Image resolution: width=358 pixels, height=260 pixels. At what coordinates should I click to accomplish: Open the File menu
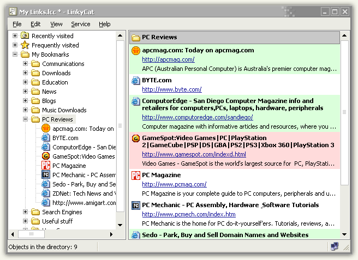pyautogui.click(x=17, y=24)
